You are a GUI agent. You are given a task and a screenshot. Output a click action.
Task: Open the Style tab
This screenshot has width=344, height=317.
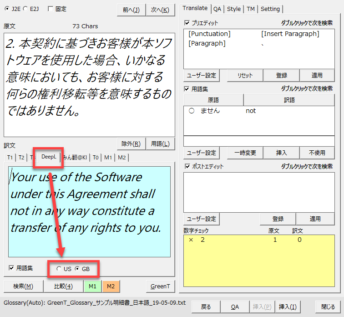coord(234,9)
